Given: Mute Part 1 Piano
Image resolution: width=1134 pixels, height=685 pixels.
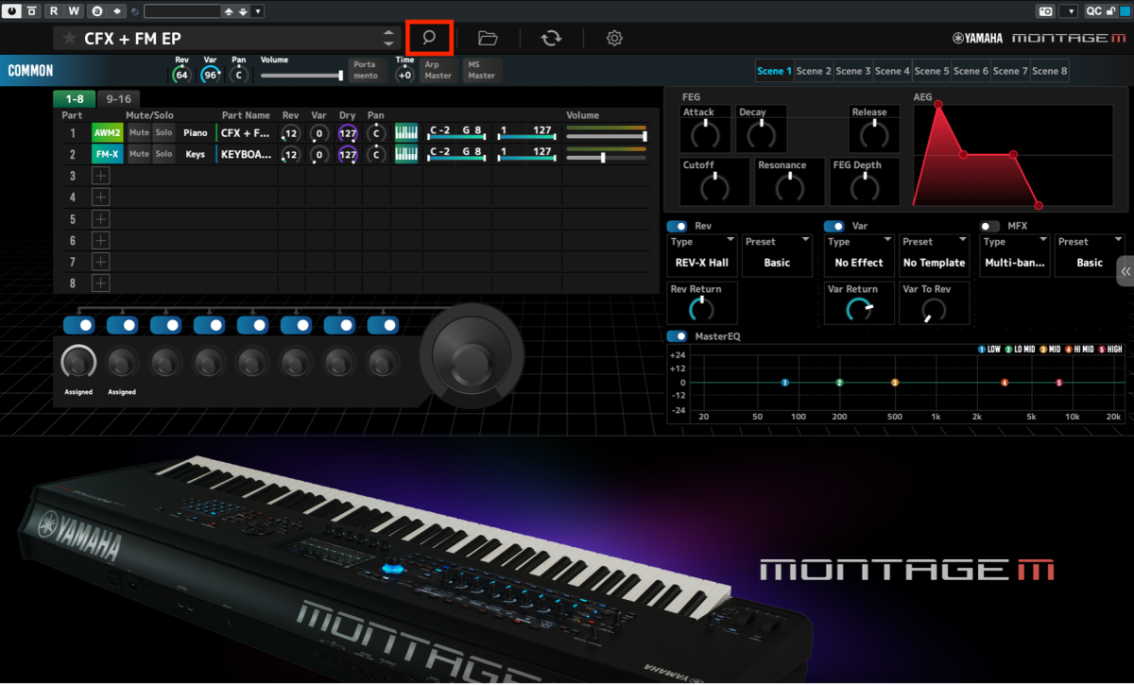Looking at the screenshot, I should pyautogui.click(x=139, y=133).
